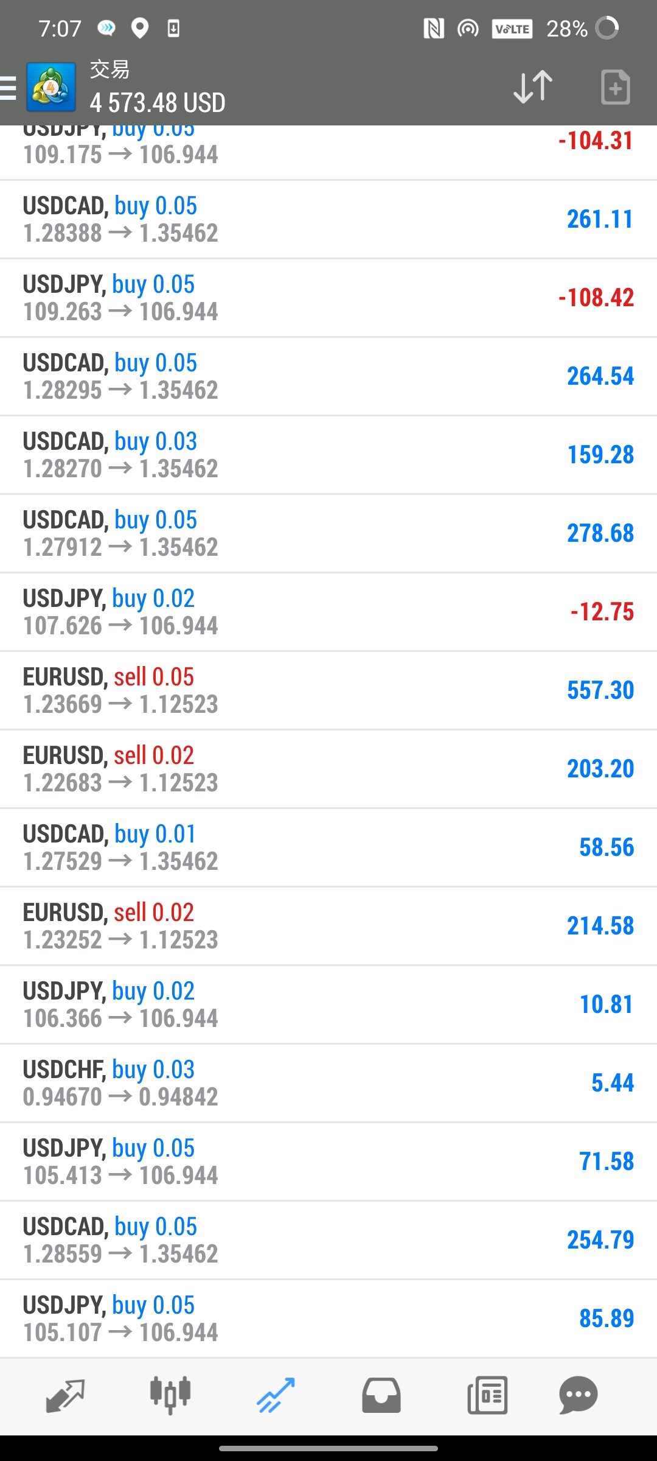The height and width of the screenshot is (1461, 657).
Task: Select EURUSD sell 0.05 position at 1.23669
Action: (x=328, y=691)
